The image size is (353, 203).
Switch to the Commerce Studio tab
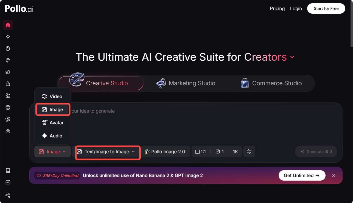[271, 83]
